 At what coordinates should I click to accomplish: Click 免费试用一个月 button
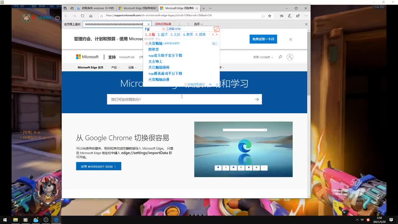coord(263,39)
